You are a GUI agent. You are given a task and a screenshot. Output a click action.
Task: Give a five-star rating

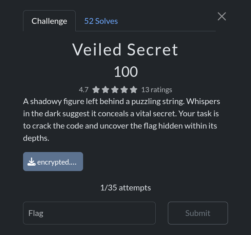[134, 90]
